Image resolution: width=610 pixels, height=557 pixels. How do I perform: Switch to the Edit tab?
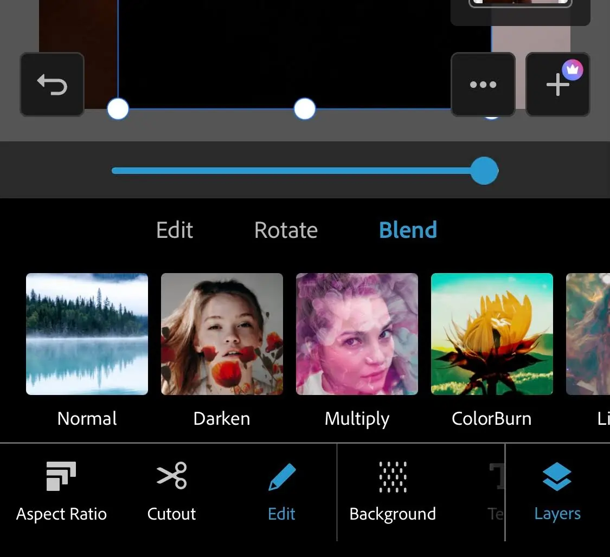(x=175, y=230)
